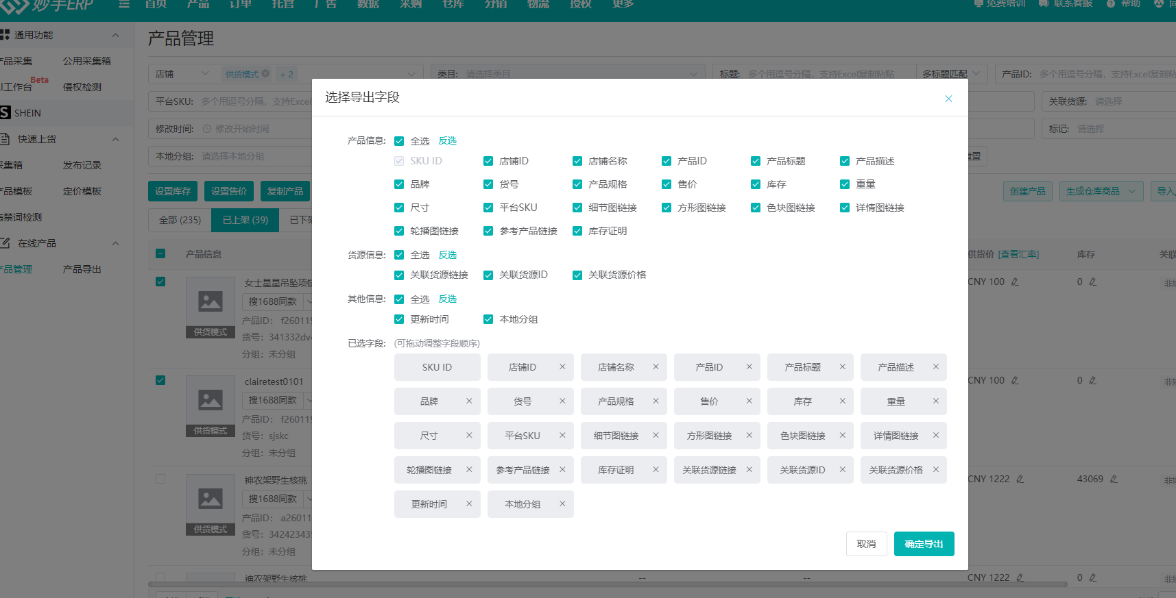The image size is (1176, 598).
Task: Switch to the 全部 (235) tab
Action: coord(180,220)
